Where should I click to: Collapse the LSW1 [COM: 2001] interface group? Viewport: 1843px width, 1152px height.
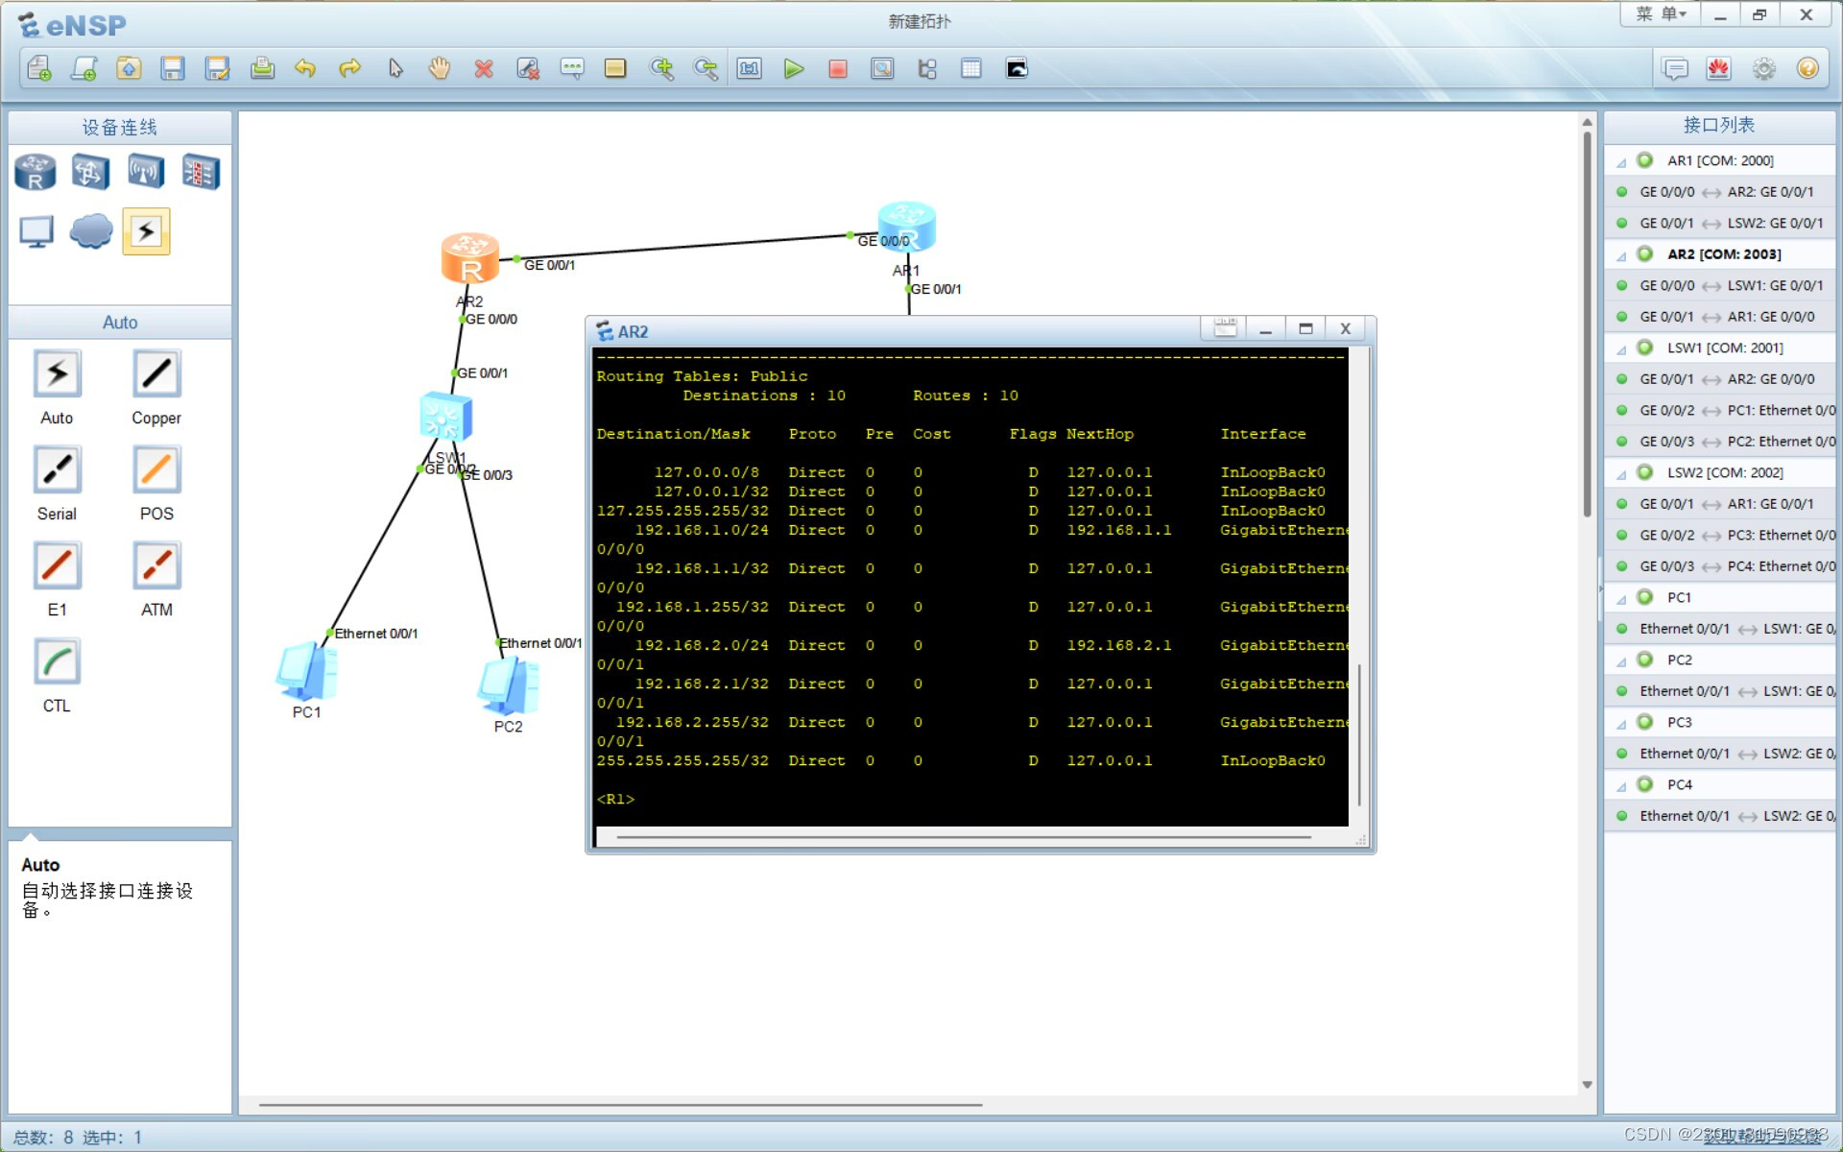(x=1621, y=349)
